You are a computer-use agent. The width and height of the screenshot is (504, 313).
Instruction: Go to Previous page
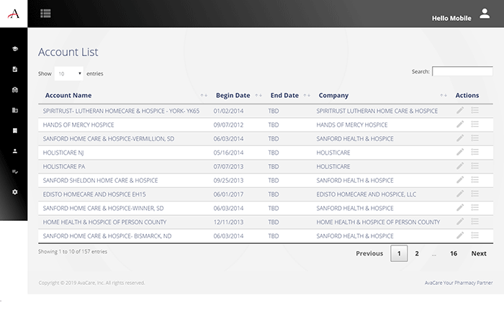[x=369, y=253]
